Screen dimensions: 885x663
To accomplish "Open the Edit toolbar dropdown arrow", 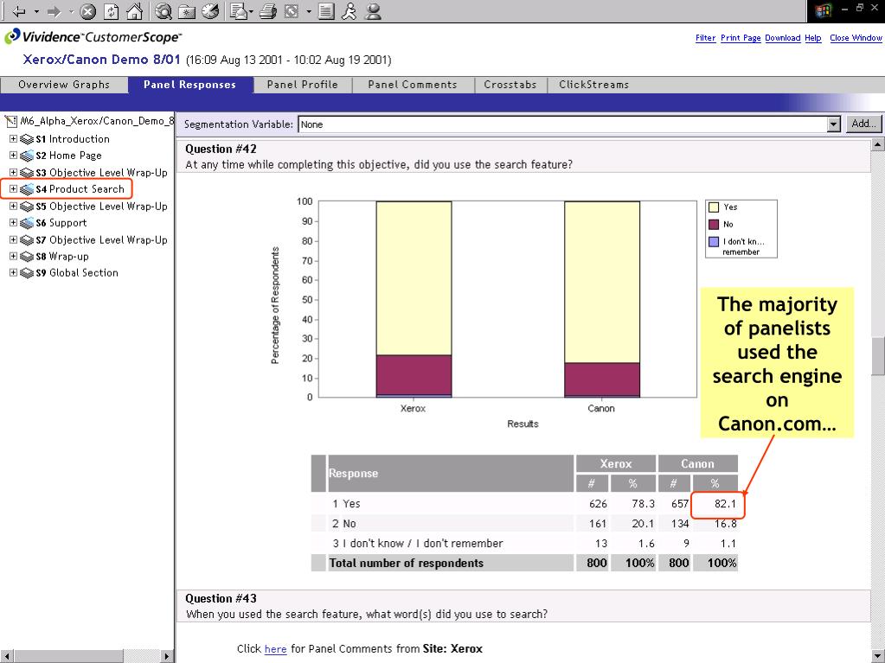I will pyautogui.click(x=309, y=11).
